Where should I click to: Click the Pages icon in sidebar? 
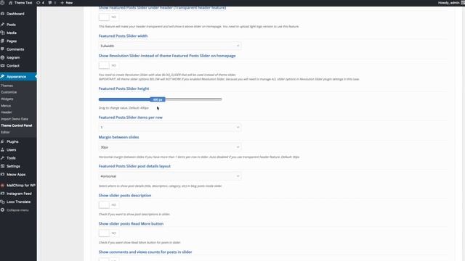(x=3, y=41)
